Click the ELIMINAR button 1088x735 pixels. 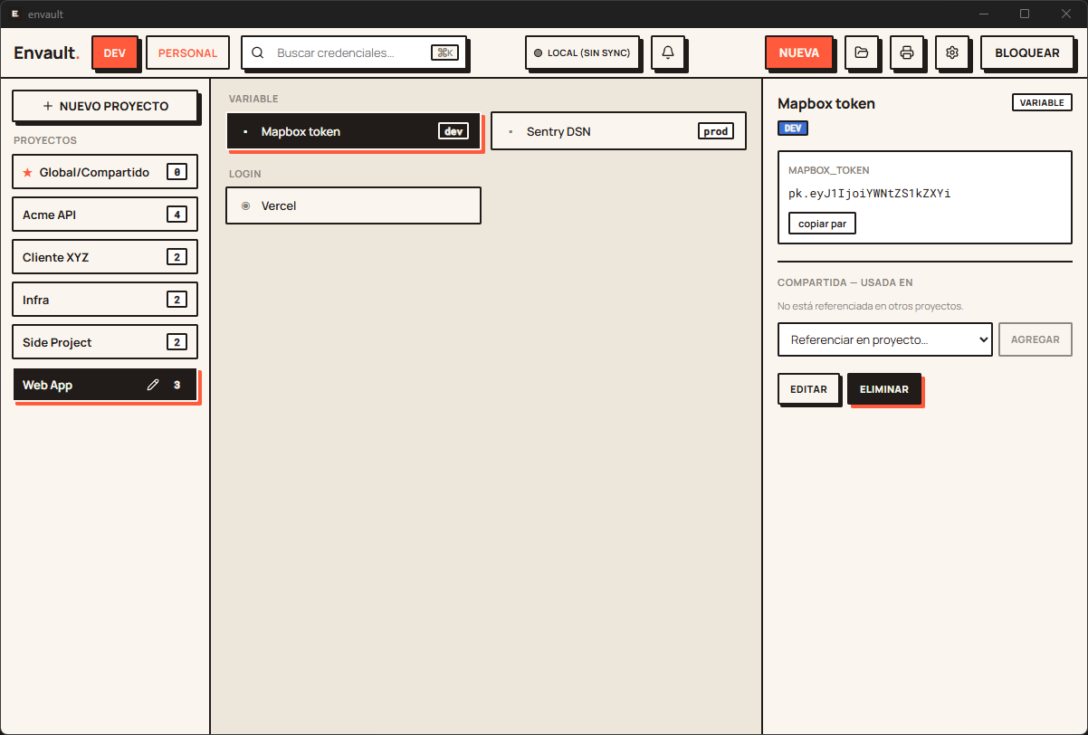tap(884, 389)
